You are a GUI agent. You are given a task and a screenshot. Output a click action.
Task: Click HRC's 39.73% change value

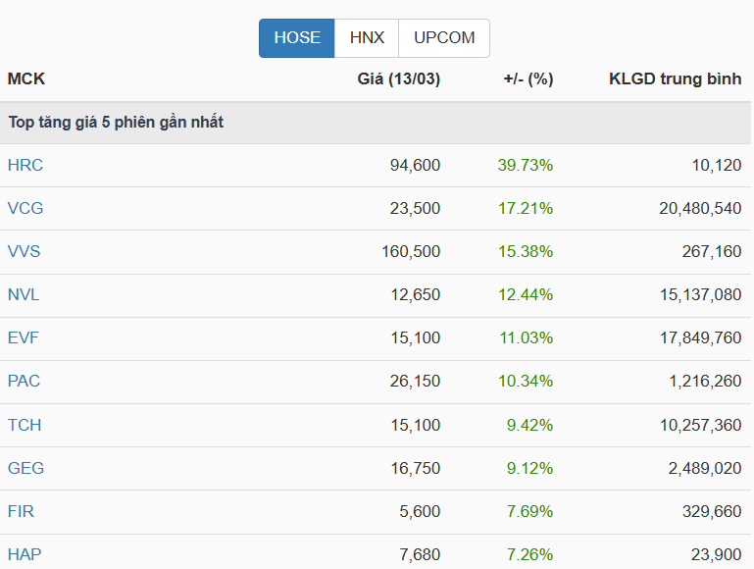tap(526, 165)
